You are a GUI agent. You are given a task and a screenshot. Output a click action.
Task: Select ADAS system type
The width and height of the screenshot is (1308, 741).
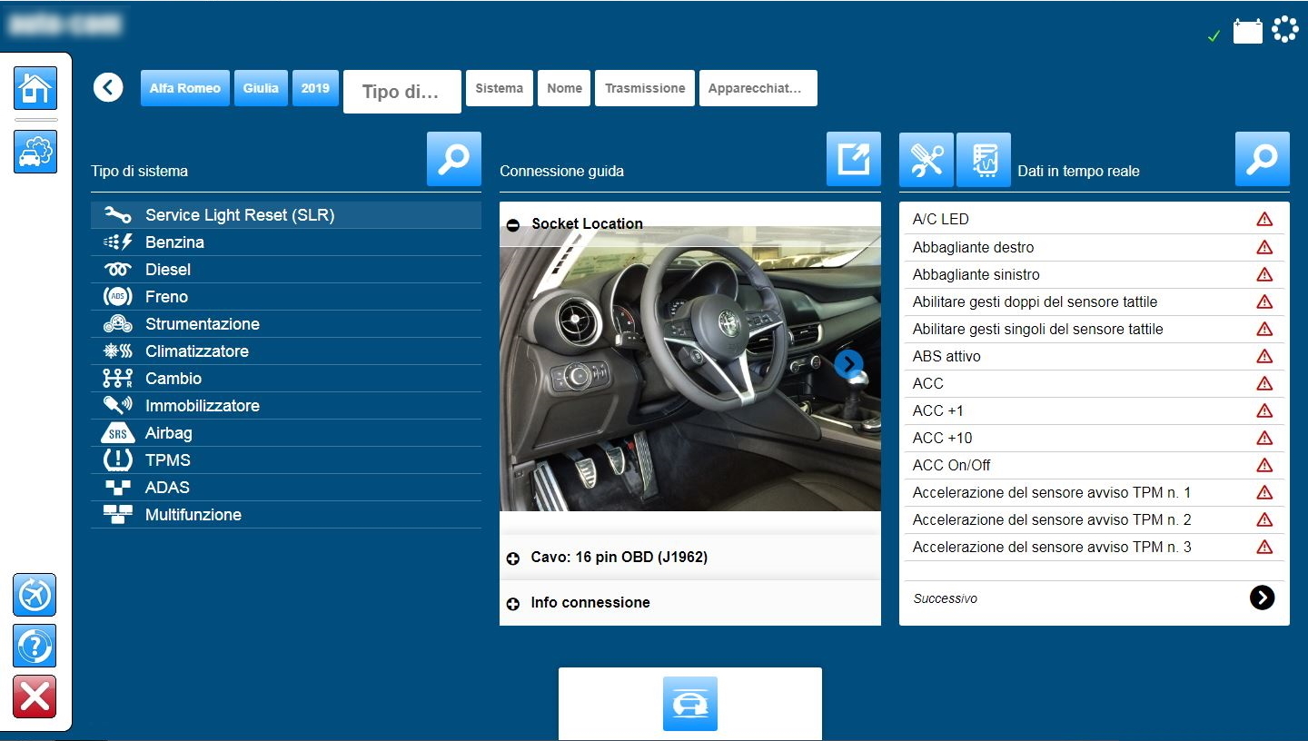tap(286, 488)
